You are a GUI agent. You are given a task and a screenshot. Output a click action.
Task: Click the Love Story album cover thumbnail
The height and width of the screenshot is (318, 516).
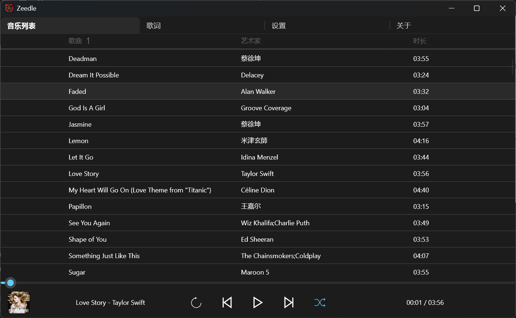[19, 302]
